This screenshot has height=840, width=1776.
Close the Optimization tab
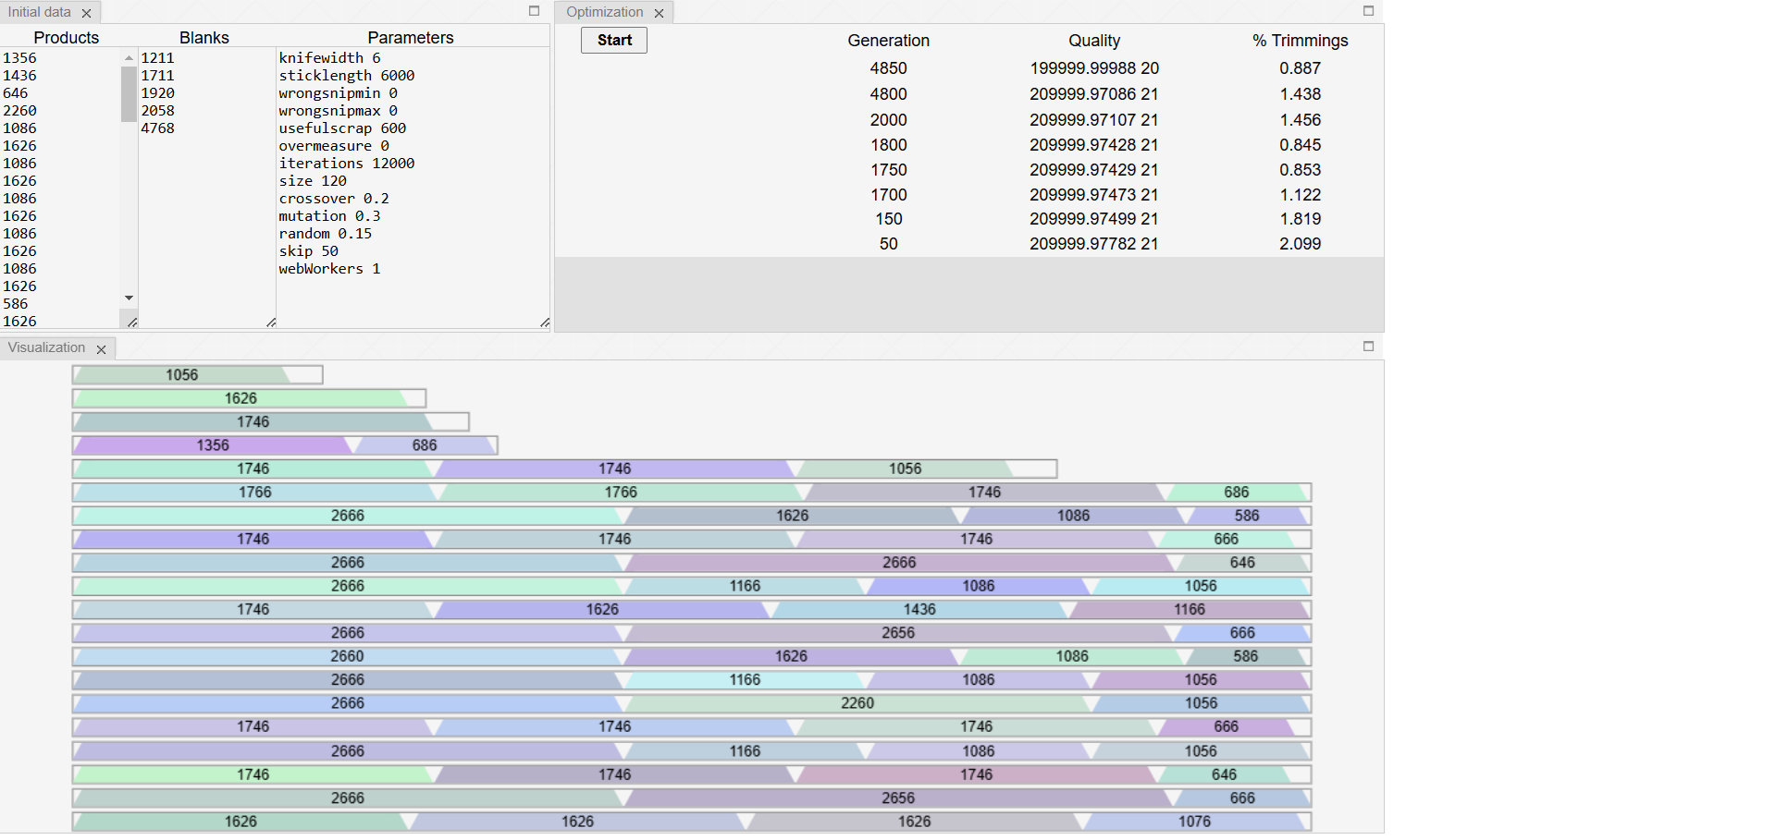(659, 13)
